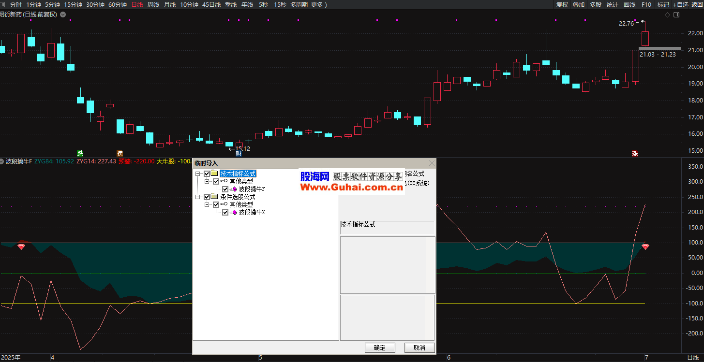Screen dimensions: 704x362
Task: Click the right red signal marker
Action: coord(645,246)
